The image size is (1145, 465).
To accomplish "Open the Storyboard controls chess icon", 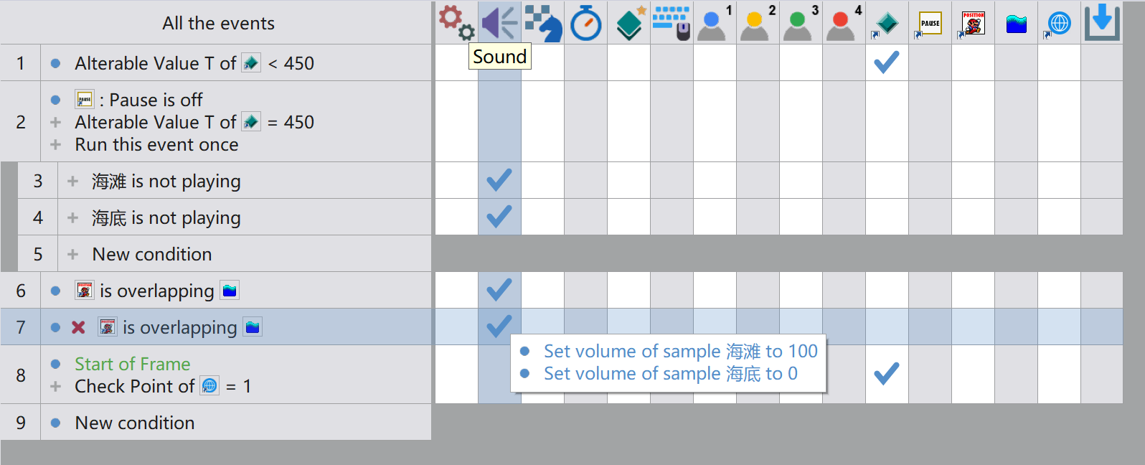I will click(x=543, y=23).
